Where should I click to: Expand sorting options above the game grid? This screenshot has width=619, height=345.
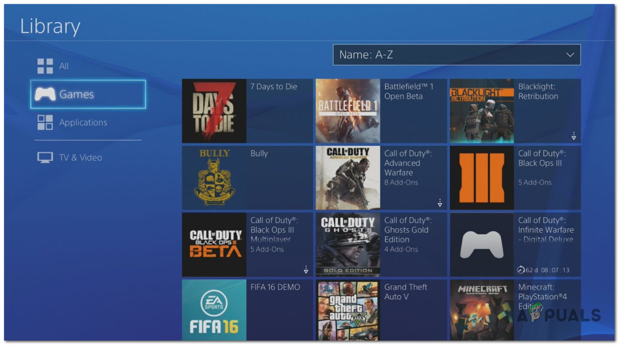point(457,55)
